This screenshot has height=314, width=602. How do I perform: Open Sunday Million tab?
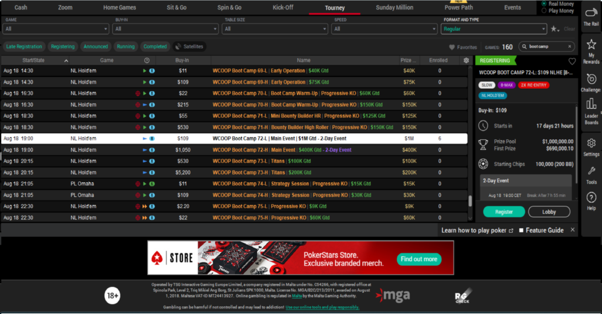pos(394,7)
